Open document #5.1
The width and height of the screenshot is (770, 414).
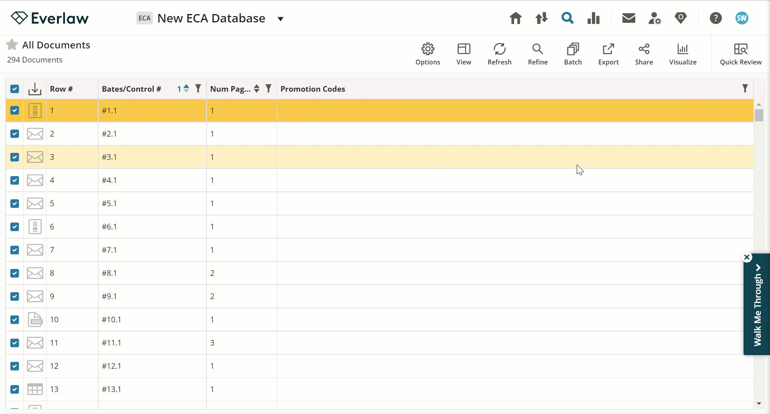109,203
